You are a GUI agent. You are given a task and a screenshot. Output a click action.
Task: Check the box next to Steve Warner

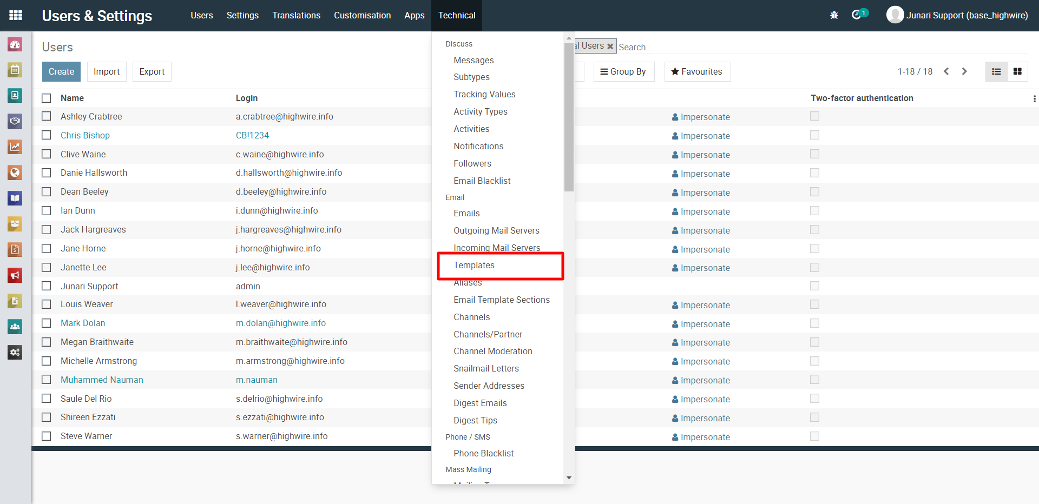tap(47, 436)
